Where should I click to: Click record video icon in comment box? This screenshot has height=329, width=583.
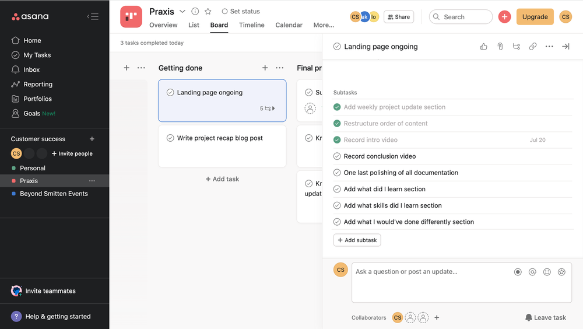click(x=518, y=272)
